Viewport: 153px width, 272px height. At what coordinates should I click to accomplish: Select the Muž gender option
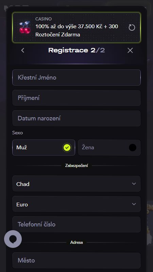tap(44, 148)
